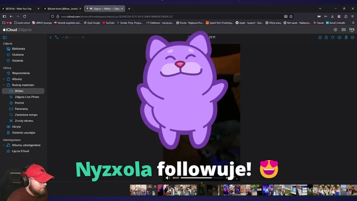
Task: Open the more options ellipsis icon
Action: pos(353,37)
